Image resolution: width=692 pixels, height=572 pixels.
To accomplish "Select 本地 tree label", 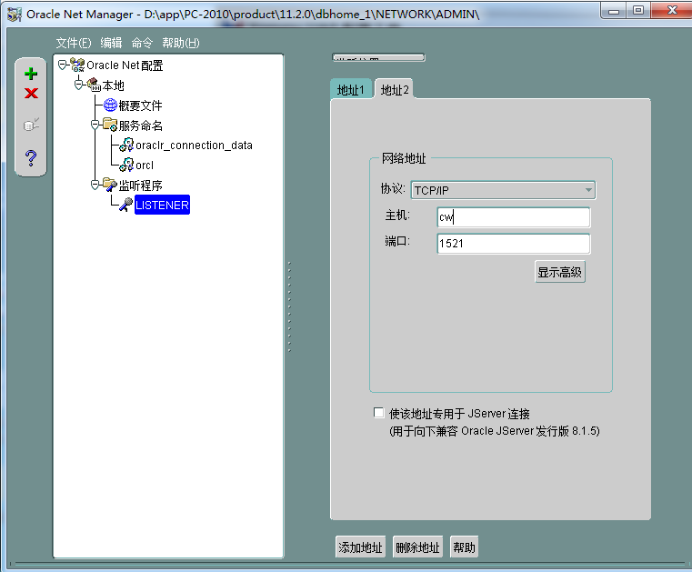I will (113, 85).
